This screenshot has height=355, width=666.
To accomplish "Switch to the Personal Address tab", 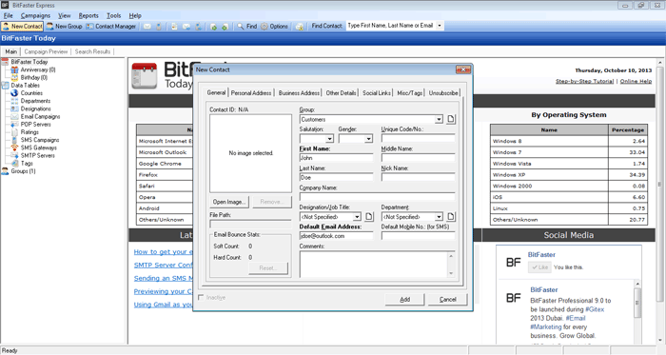I will [x=251, y=93].
